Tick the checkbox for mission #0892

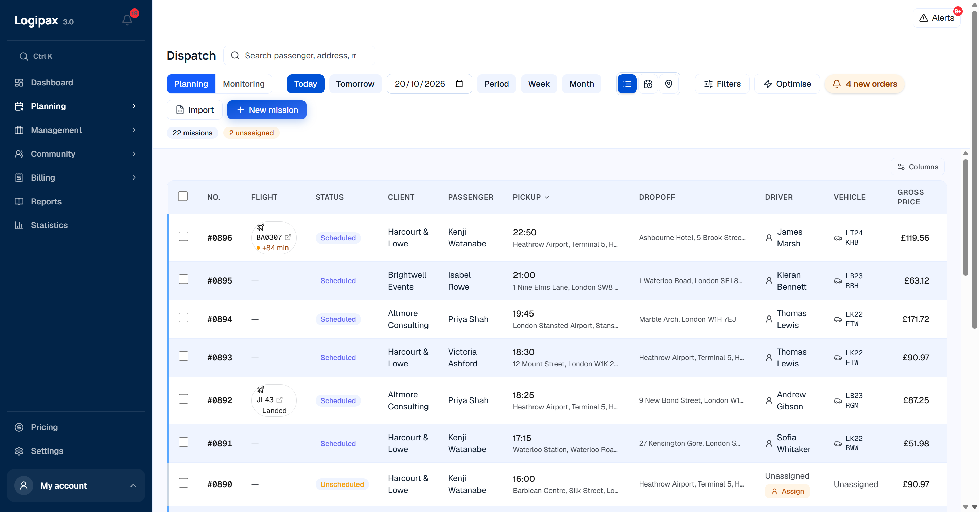coord(183,399)
